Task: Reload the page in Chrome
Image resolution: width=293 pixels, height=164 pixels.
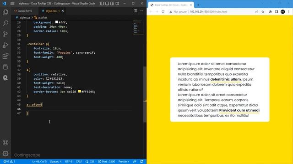Action: 163,11
